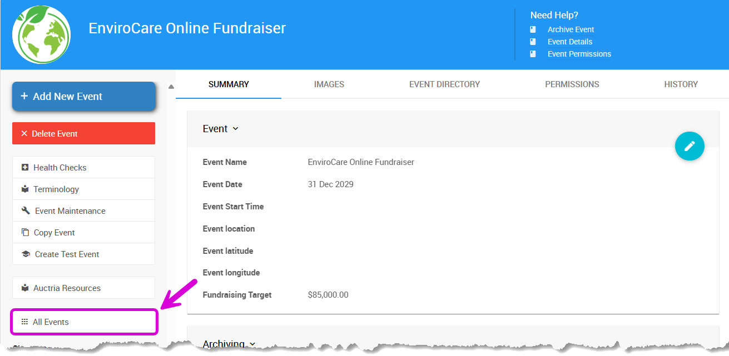Click the Health Checks plus icon

[x=25, y=167]
